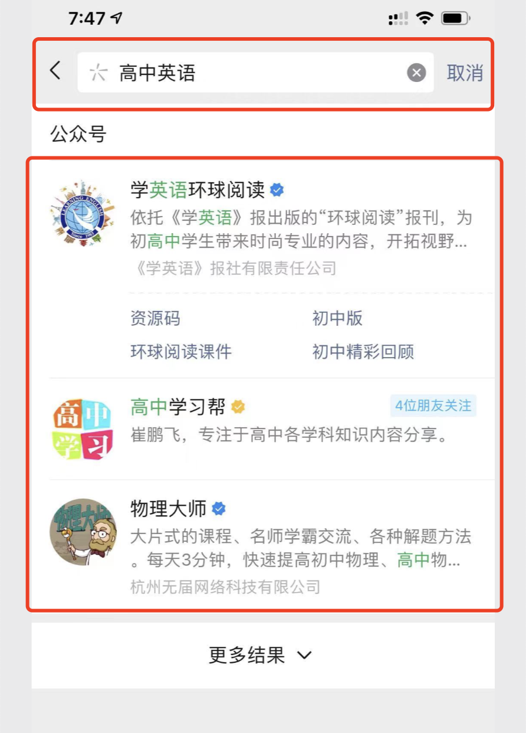
Task: Tap the back arrow icon
Action: 55,71
